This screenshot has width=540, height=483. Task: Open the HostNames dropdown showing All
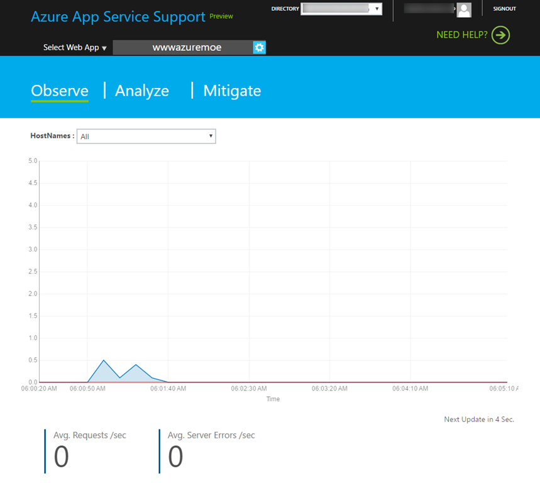click(x=146, y=136)
